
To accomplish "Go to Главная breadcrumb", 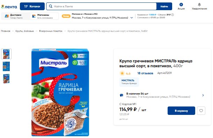I will (6, 31).
